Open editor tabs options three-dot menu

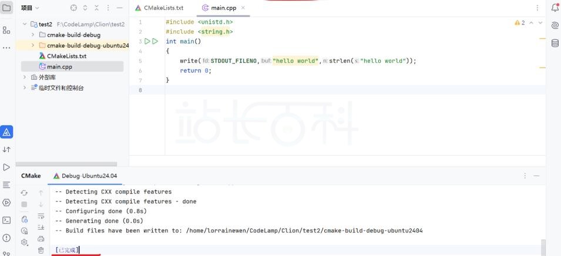pyautogui.click(x=538, y=8)
